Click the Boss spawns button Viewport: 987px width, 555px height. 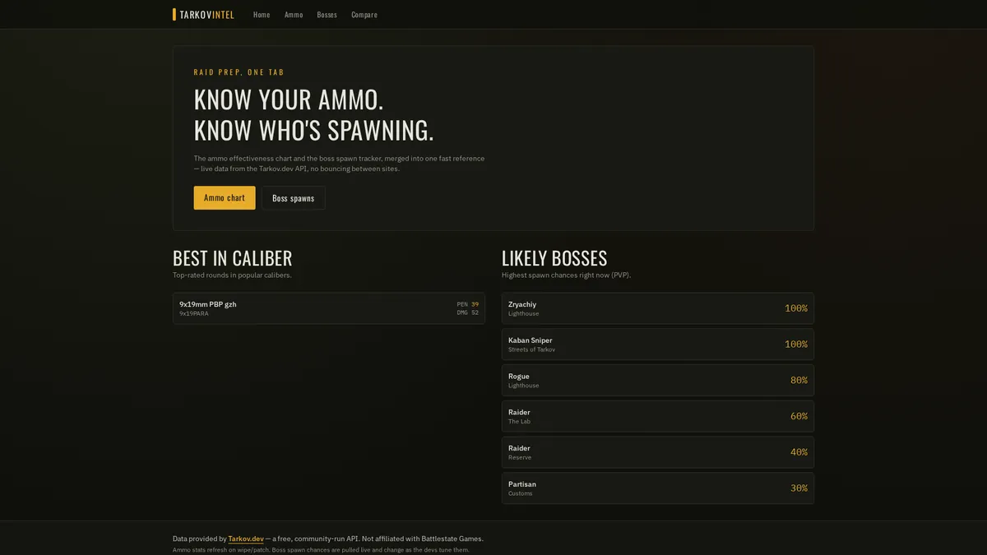coord(294,198)
